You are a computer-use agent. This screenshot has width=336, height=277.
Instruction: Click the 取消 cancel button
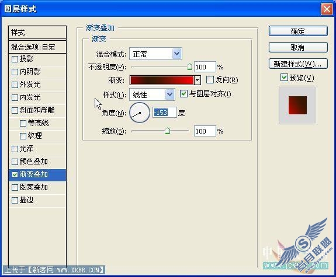[298, 47]
